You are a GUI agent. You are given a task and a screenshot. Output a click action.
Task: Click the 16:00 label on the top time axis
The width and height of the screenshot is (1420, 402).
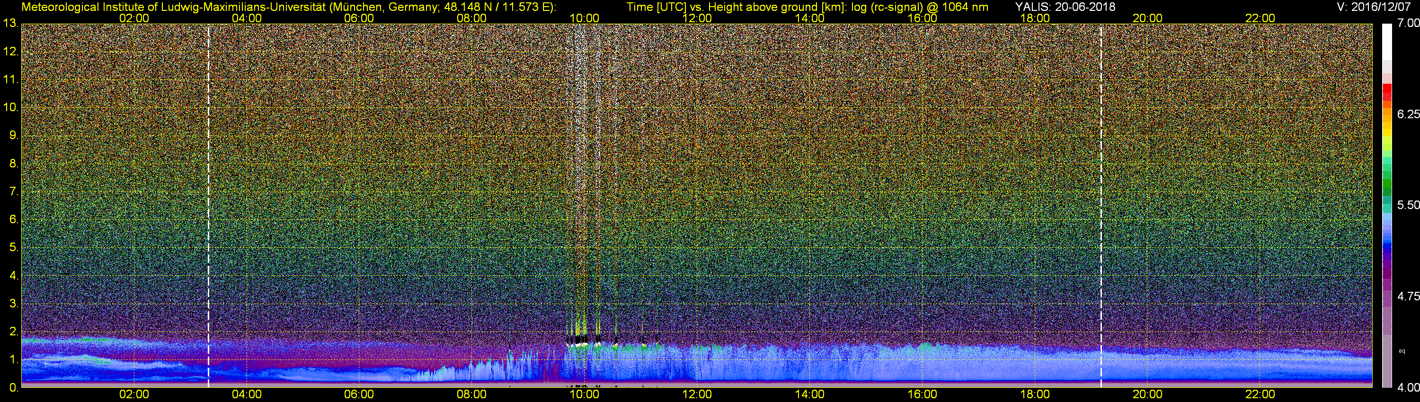coord(922,18)
